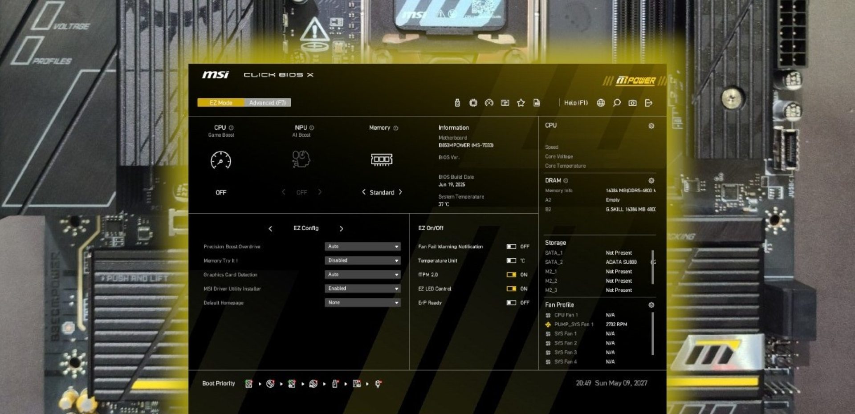Click the CPU Game Boost gauge icon
The height and width of the screenshot is (414, 855).
220,160
